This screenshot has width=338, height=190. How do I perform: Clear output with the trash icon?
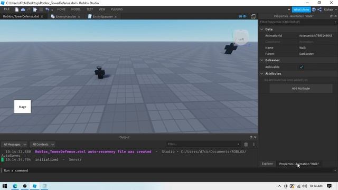pyautogui.click(x=246, y=144)
